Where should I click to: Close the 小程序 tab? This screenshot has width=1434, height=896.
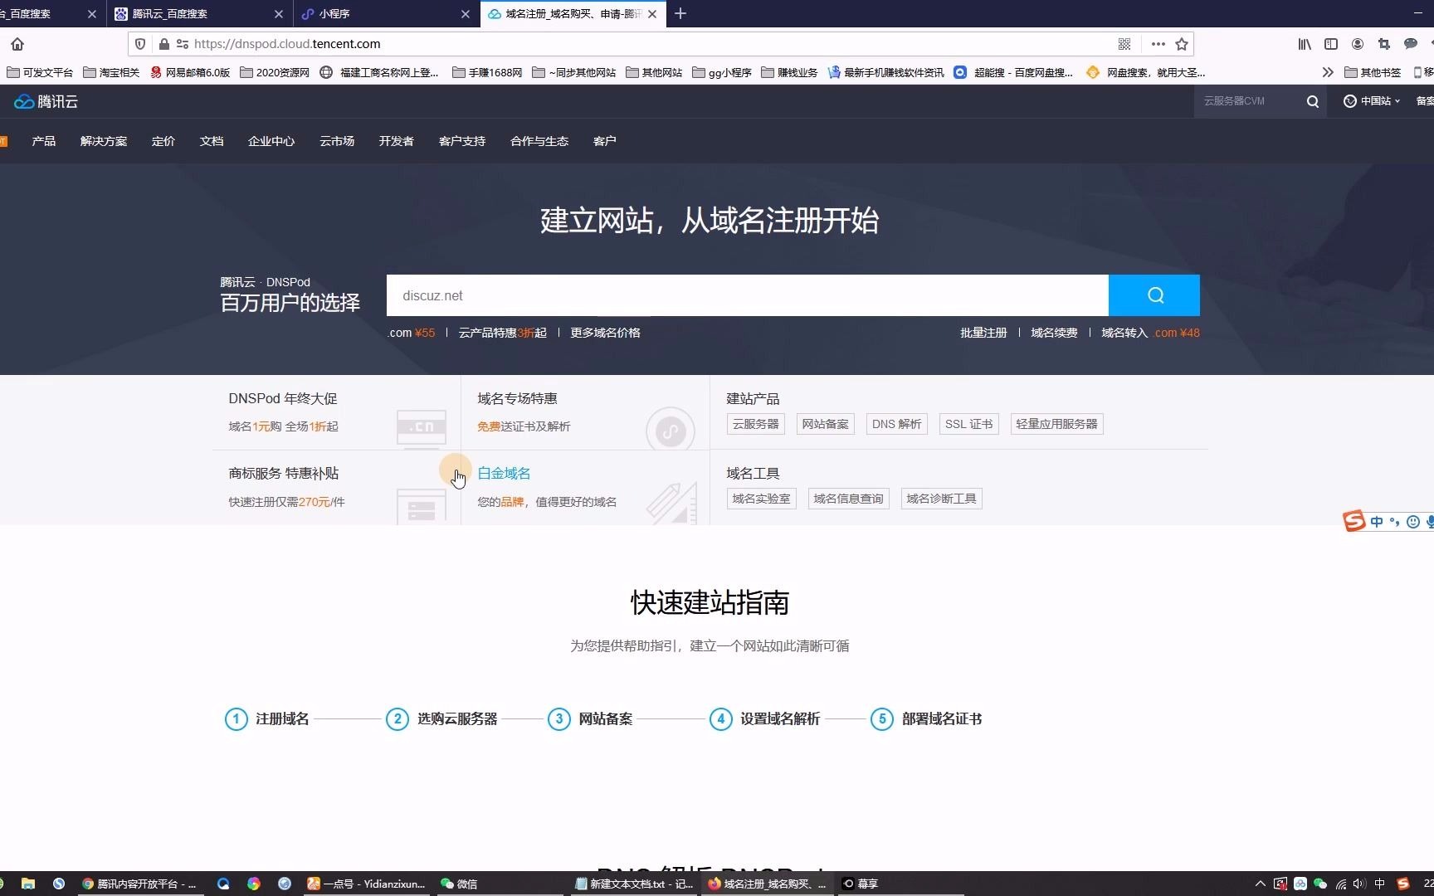[x=466, y=14]
